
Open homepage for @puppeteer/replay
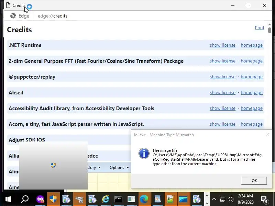(252, 77)
